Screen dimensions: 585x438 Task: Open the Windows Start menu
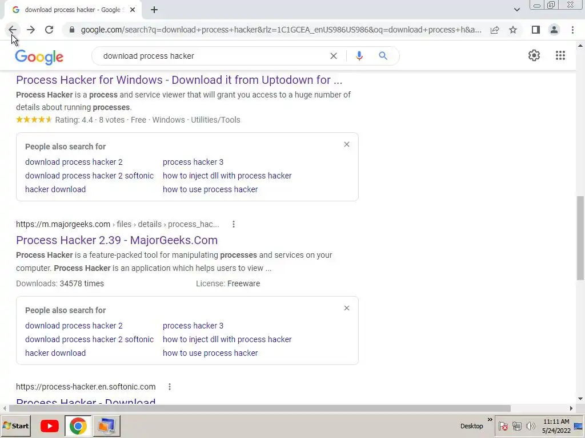[15, 425]
